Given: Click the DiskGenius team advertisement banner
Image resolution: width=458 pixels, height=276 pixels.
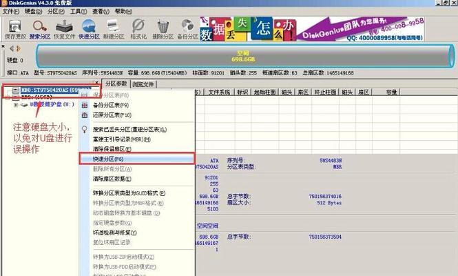Looking at the screenshot, I should [x=361, y=29].
